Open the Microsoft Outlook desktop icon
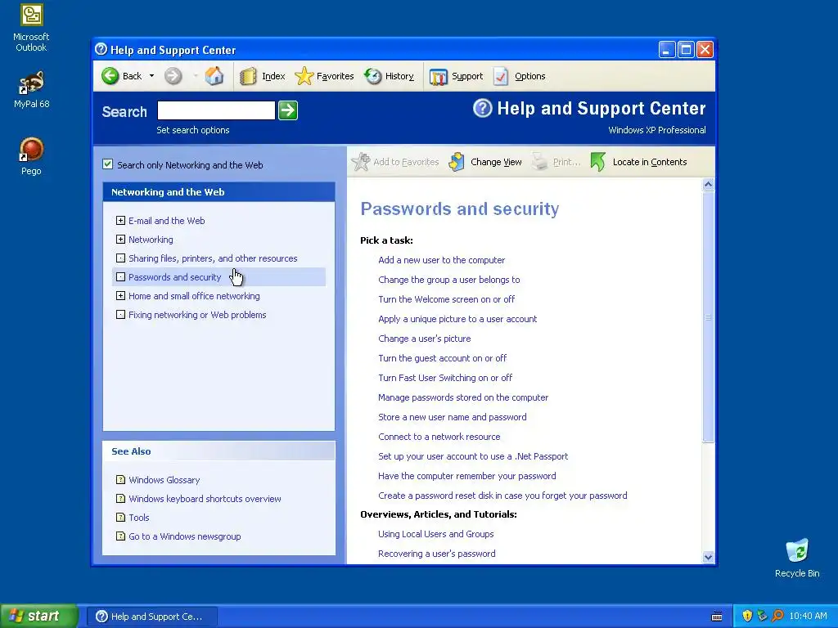 [31, 27]
